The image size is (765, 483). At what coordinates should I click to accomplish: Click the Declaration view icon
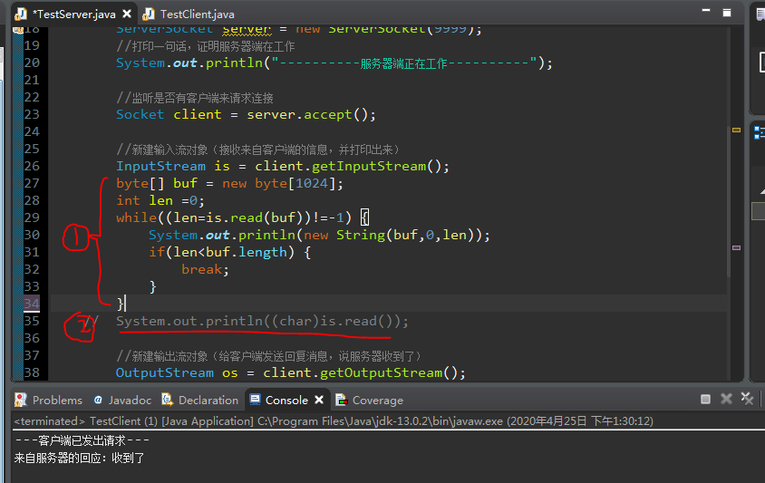pyautogui.click(x=168, y=400)
